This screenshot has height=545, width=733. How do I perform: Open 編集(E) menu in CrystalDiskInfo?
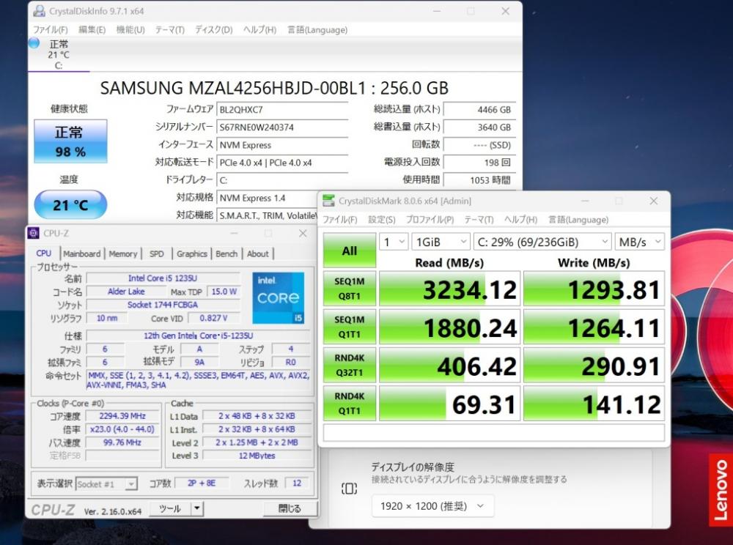pos(92,30)
